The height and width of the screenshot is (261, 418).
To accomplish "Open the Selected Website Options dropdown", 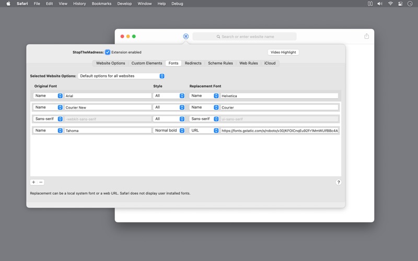I will [121, 76].
